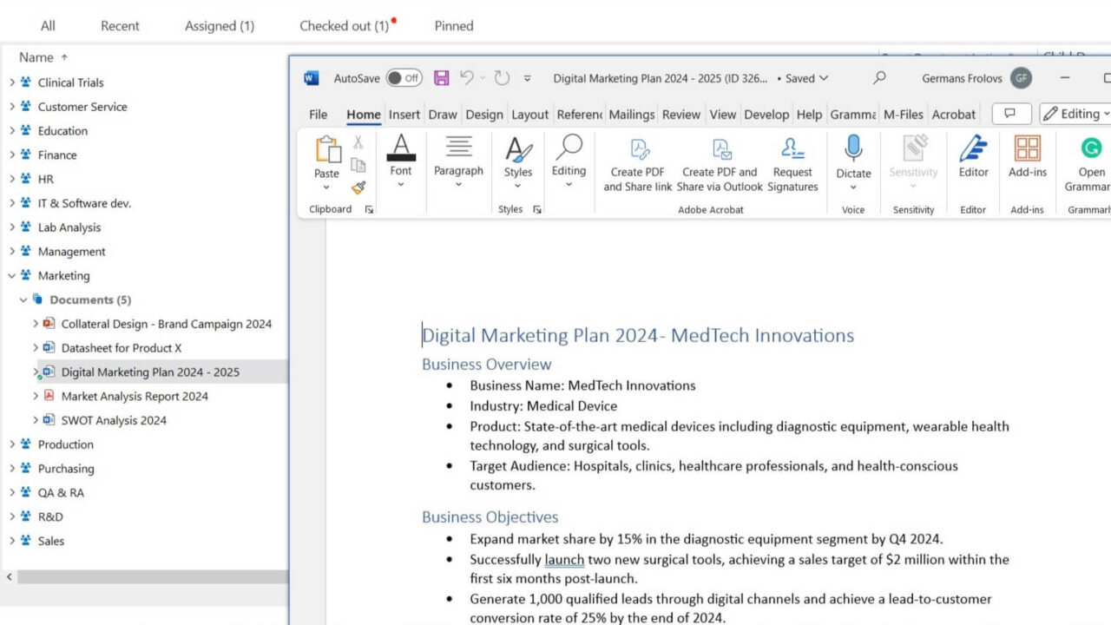
Task: Open the Add-ins button in the ribbon
Action: coord(1028,157)
